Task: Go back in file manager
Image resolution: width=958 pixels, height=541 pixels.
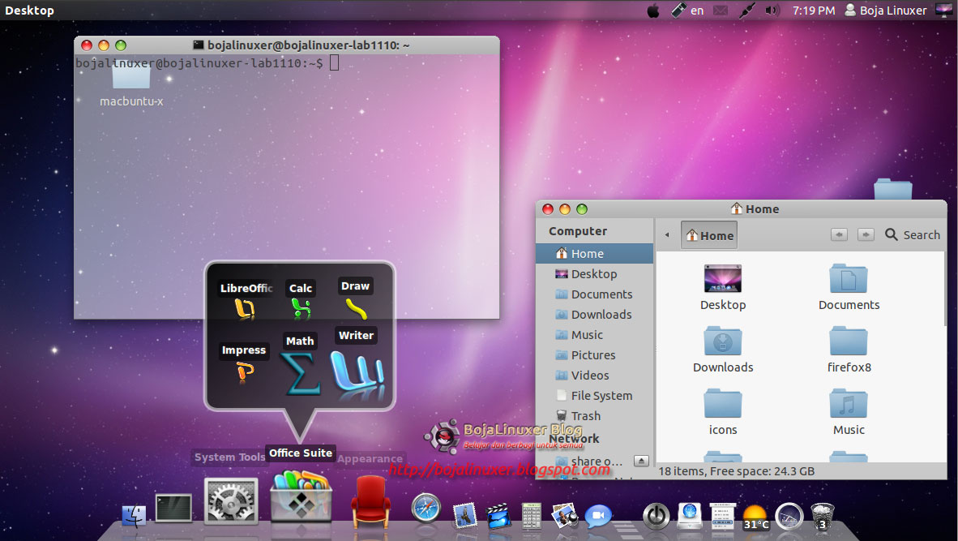Action: 839,234
